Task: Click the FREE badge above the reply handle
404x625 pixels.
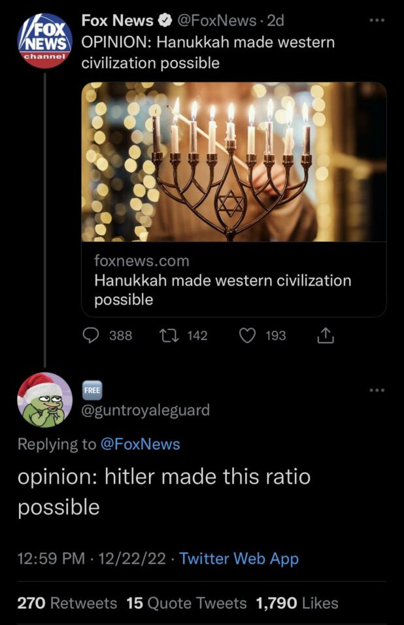Action: tap(91, 389)
